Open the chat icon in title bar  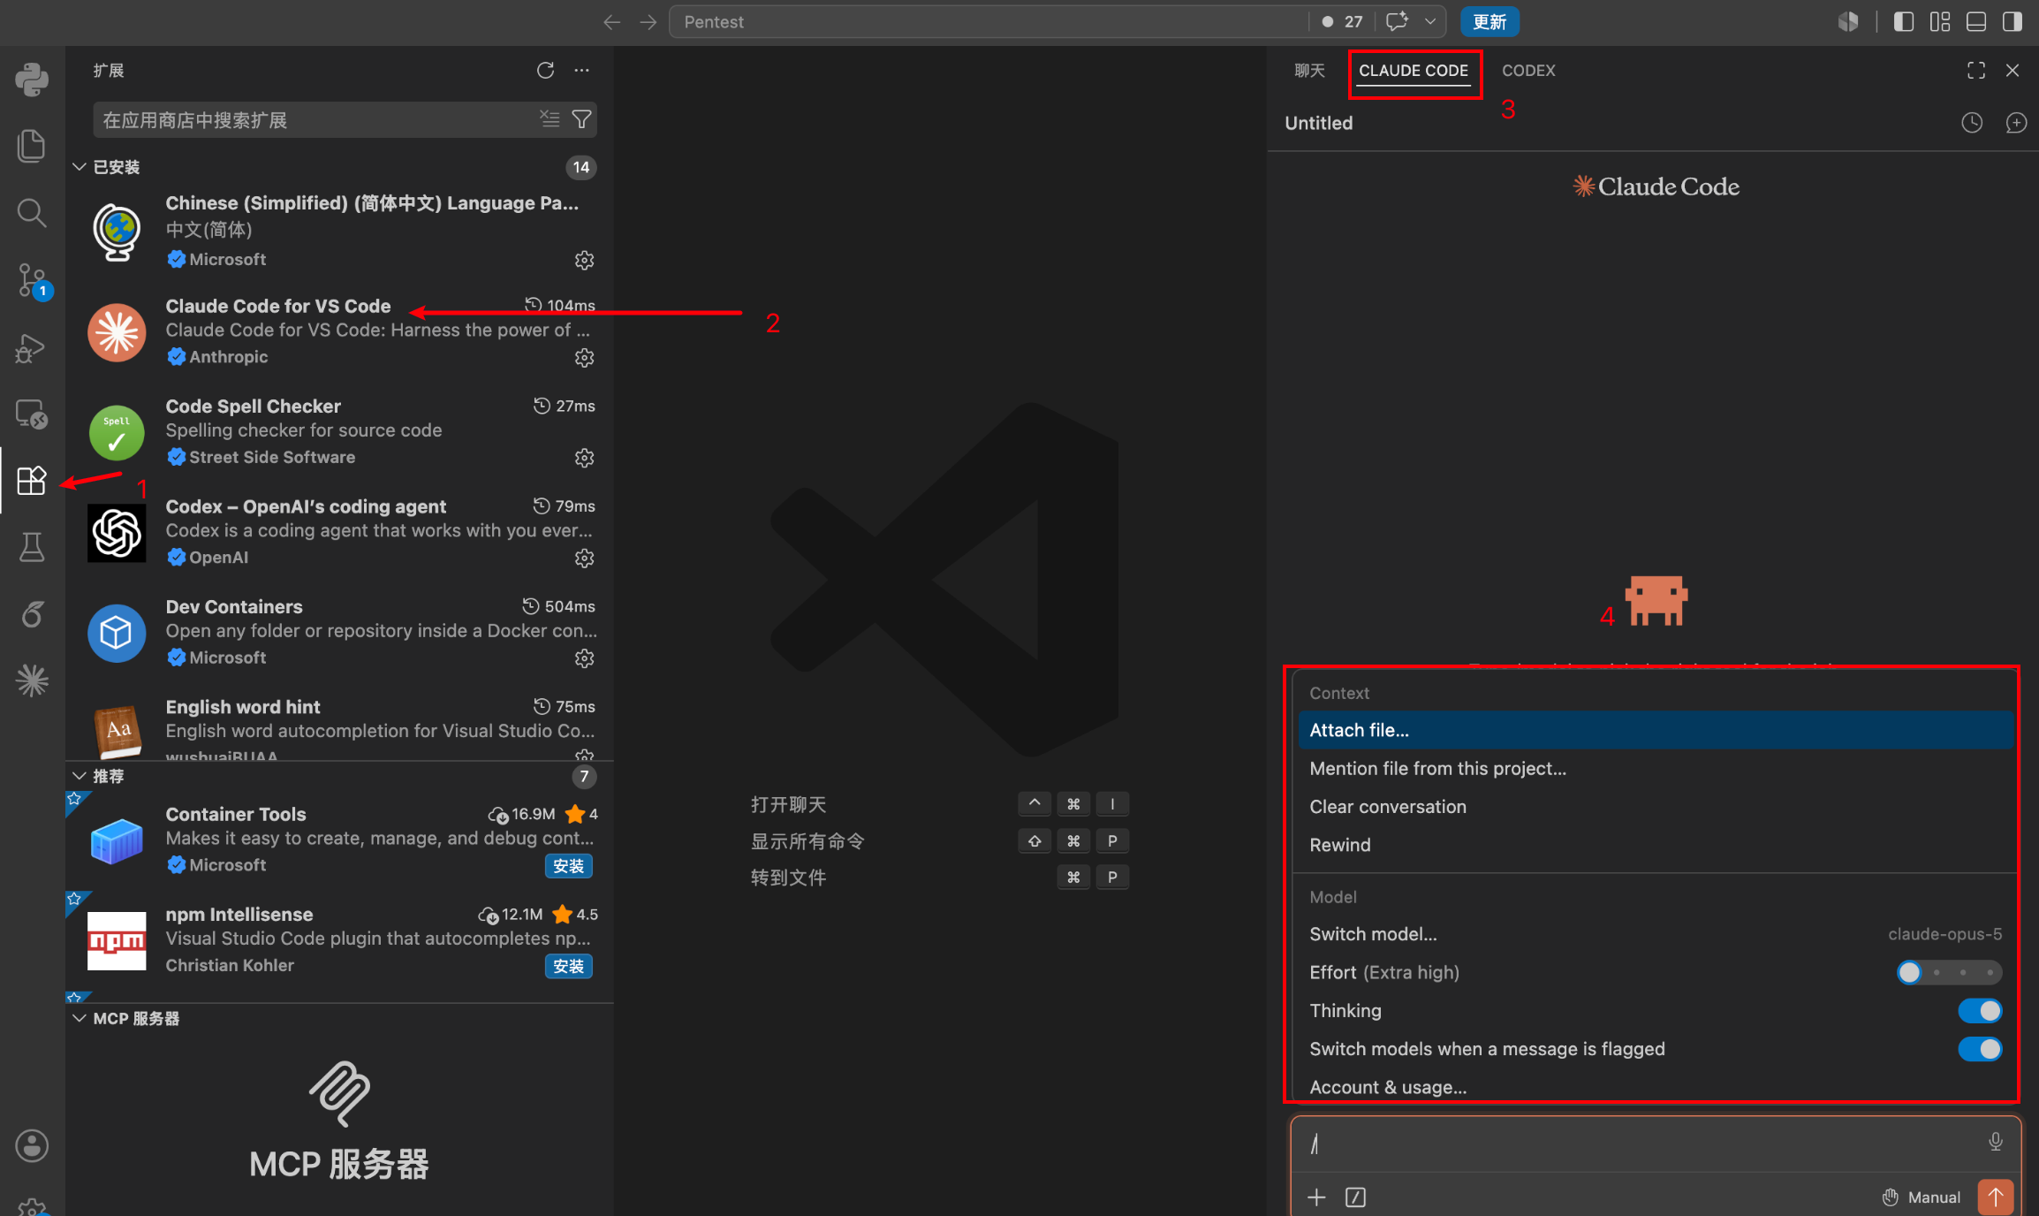click(1397, 22)
